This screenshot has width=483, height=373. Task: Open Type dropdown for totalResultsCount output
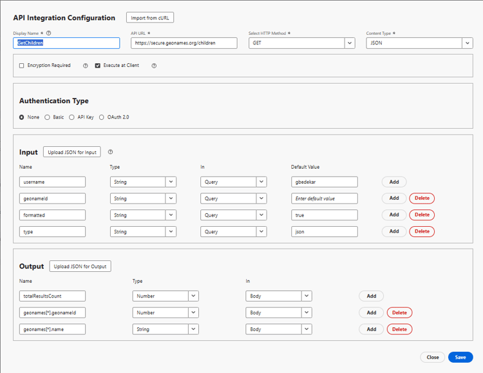165,296
